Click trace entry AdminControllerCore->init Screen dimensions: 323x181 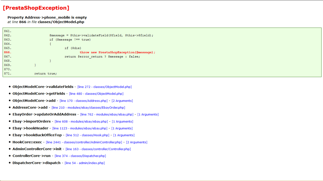(x=37, y=149)
